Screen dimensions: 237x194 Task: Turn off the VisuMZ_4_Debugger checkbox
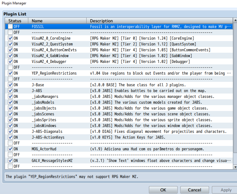[10, 61]
